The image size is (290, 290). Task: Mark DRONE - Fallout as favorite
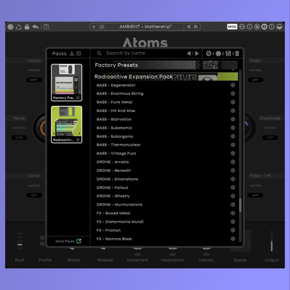click(x=233, y=187)
